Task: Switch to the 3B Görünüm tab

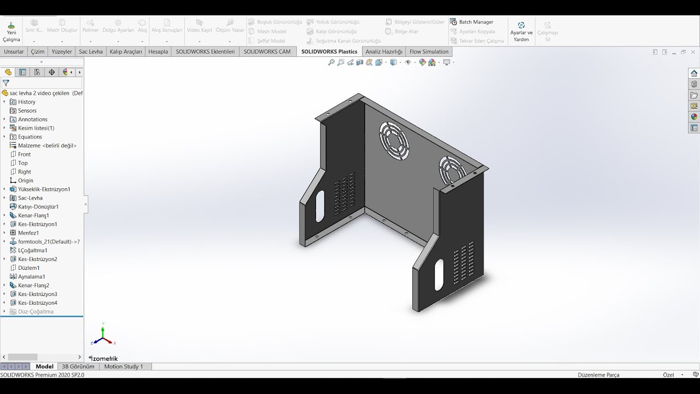Action: pyautogui.click(x=78, y=367)
